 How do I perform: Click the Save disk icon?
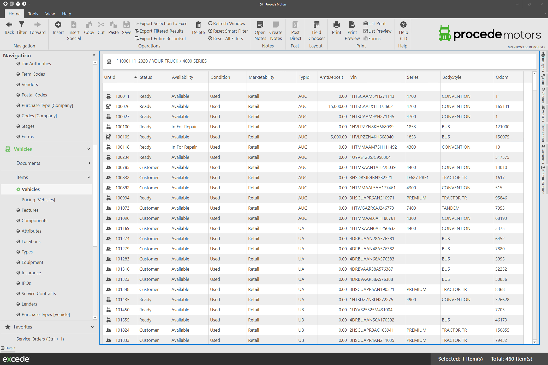126,25
